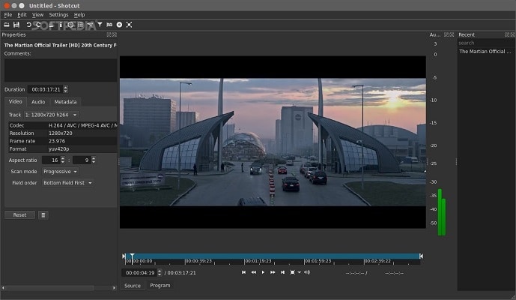
Task: Click the Reset button
Action: pos(19,214)
